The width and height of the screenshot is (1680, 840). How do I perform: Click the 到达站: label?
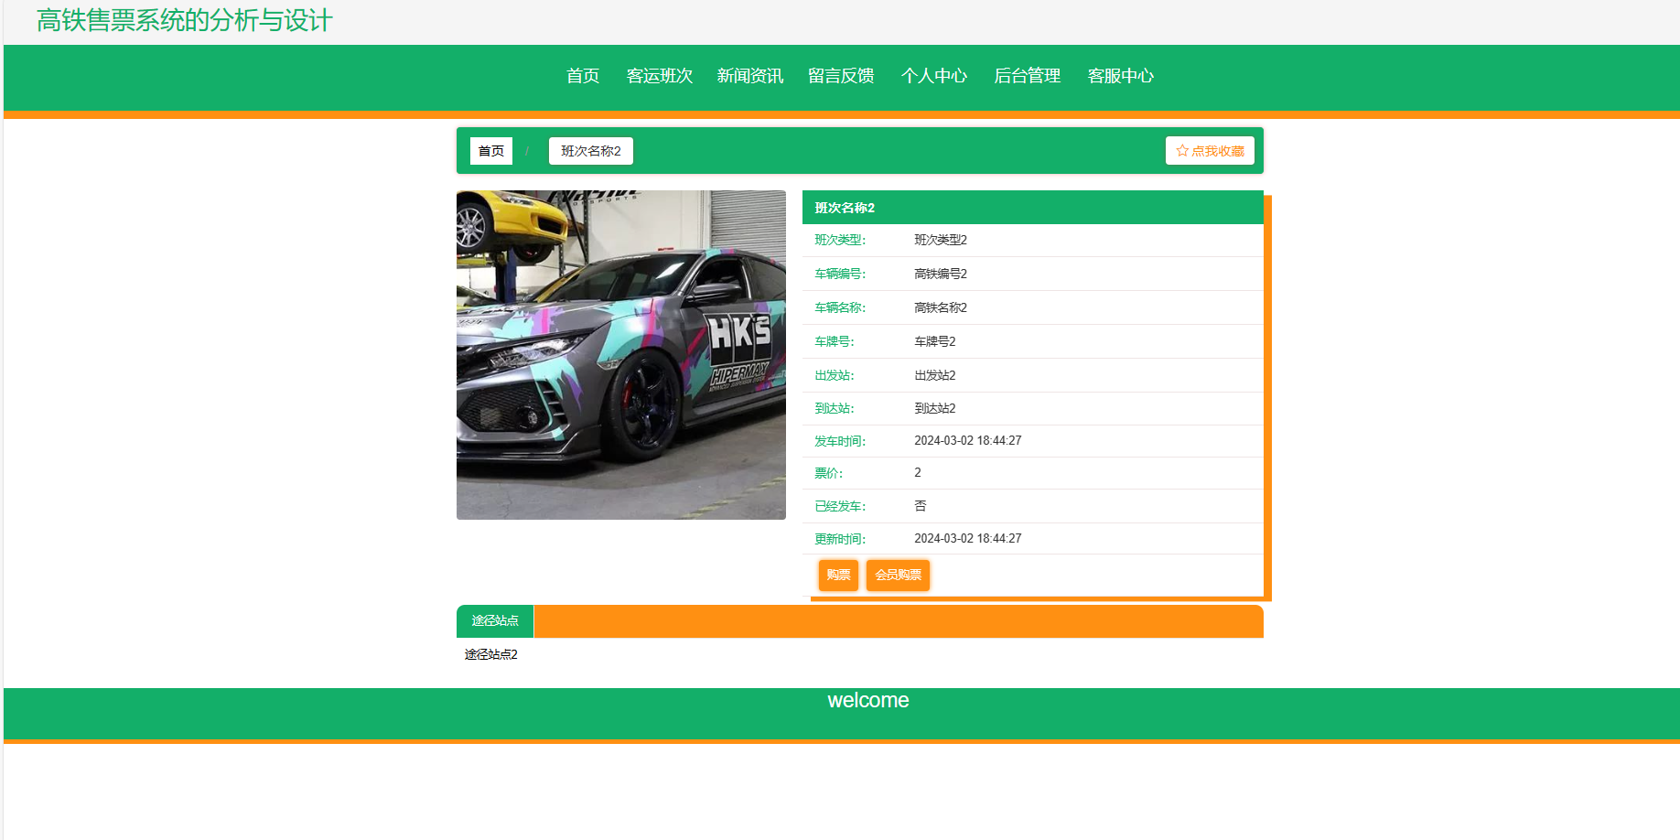point(835,408)
